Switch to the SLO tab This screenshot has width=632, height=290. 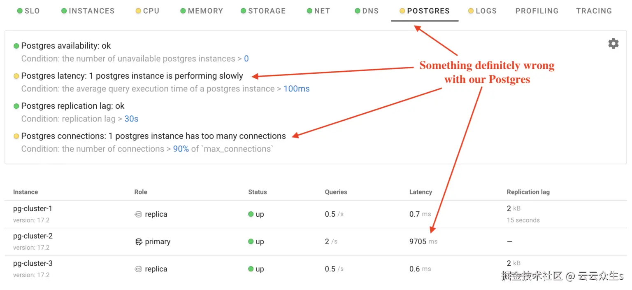28,11
